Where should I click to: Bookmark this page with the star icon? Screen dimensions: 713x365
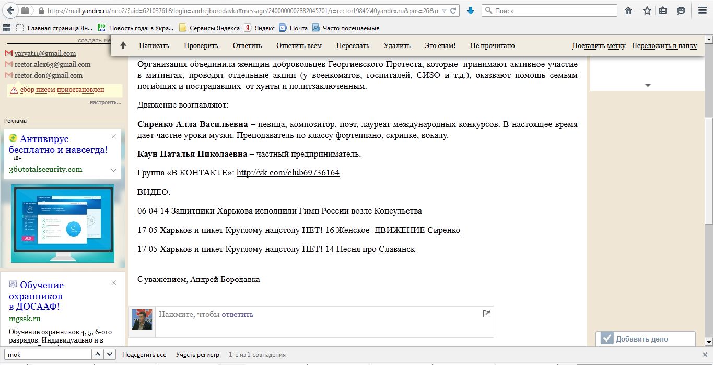click(647, 10)
